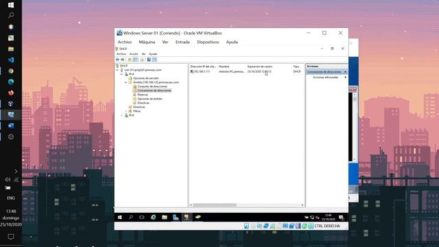Open DHCP console Ayuda menu
This screenshot has height=247, width=439.
pos(153,54)
